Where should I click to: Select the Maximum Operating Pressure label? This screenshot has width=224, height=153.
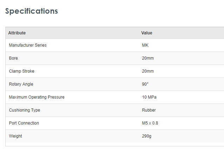(x=37, y=97)
